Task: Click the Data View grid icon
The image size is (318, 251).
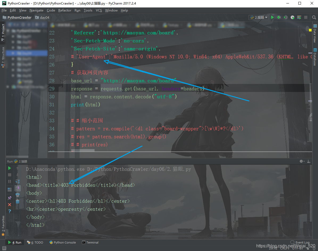Action: [x=315, y=26]
